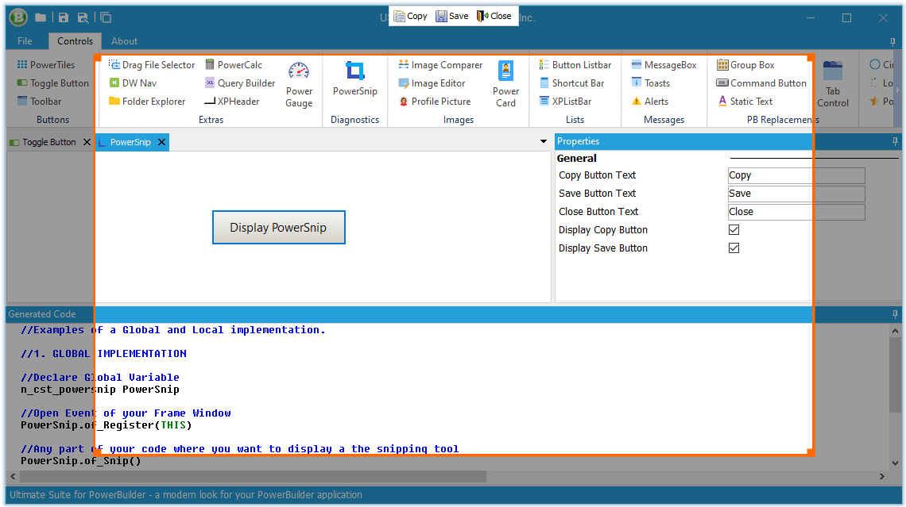Screen dimensions: 906x507
Task: Click the horizontal scroll right arrow
Action: (x=881, y=476)
